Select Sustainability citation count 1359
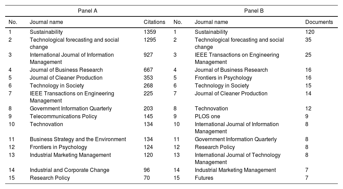Image resolution: width=343 pixels, height=189 pixels. pos(150,32)
